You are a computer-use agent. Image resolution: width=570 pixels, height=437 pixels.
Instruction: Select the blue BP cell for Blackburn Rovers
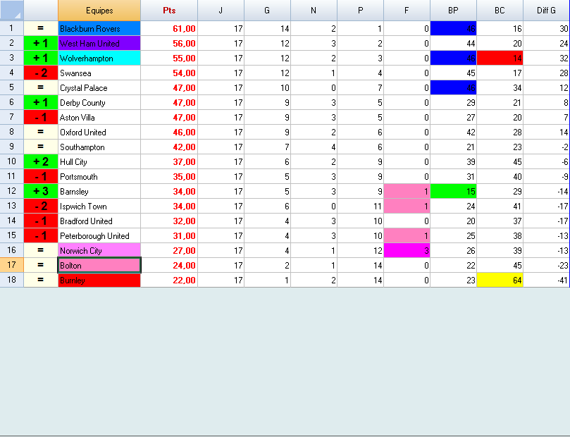(453, 28)
